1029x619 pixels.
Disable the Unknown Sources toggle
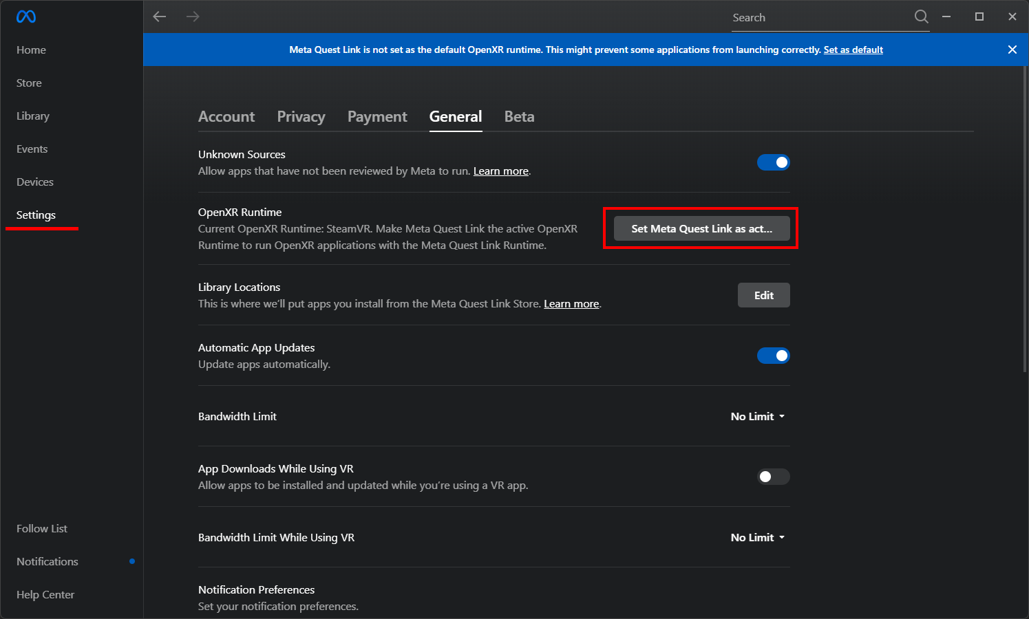773,162
